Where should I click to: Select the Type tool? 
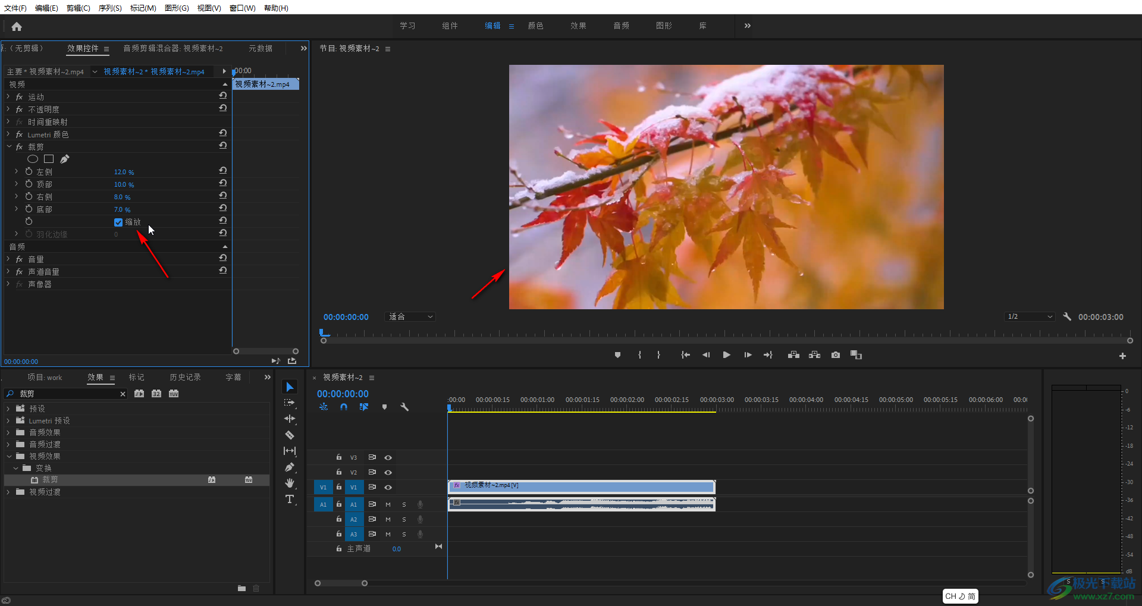290,499
